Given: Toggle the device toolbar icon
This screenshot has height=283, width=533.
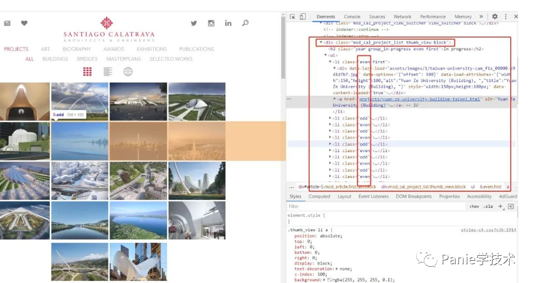Looking at the screenshot, I should click(x=303, y=16).
